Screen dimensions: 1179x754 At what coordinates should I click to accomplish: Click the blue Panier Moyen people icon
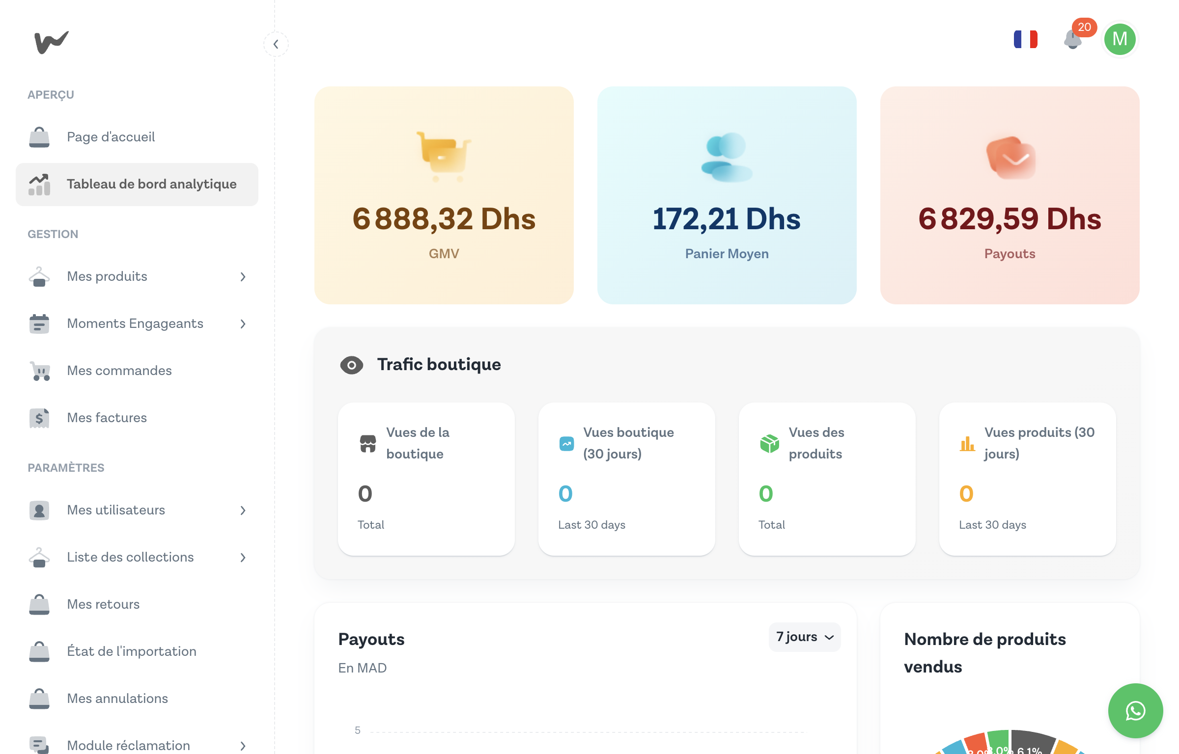(727, 157)
